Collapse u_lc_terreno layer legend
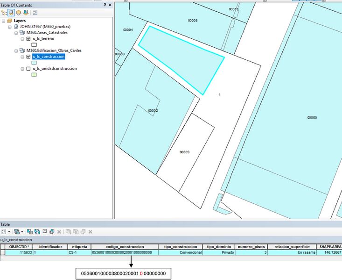Image resolution: width=342 pixels, height=280 pixels. click(x=22, y=39)
